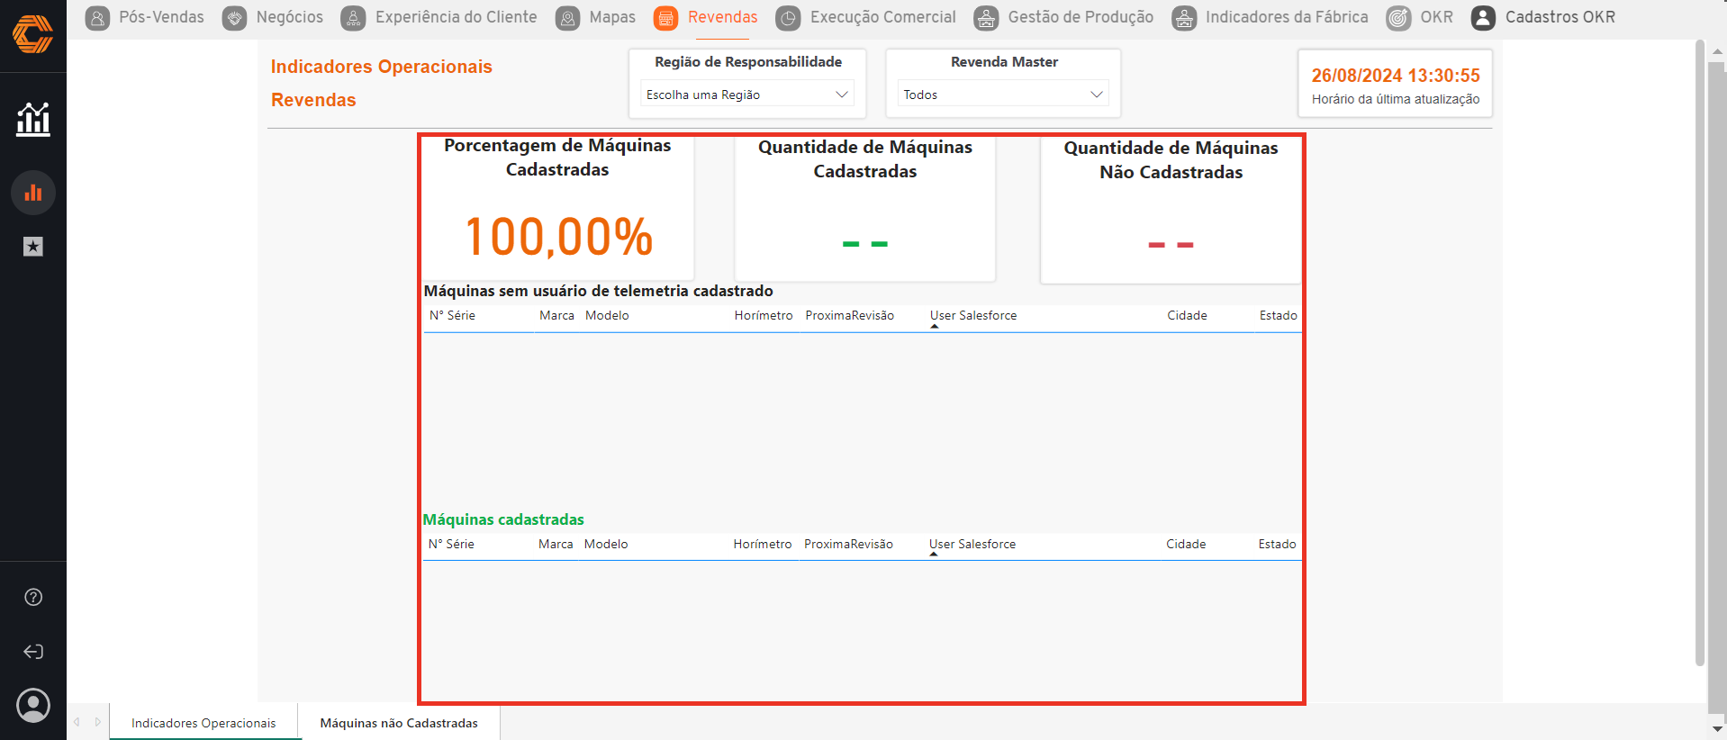
Task: Click the orange Revendas icon
Action: point(666,17)
